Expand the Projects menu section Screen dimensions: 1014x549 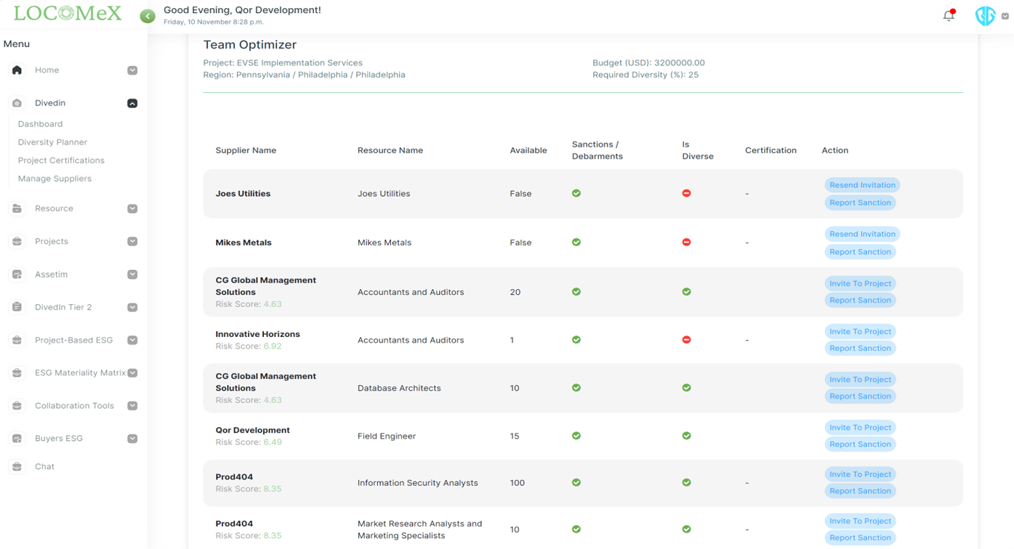click(x=132, y=241)
